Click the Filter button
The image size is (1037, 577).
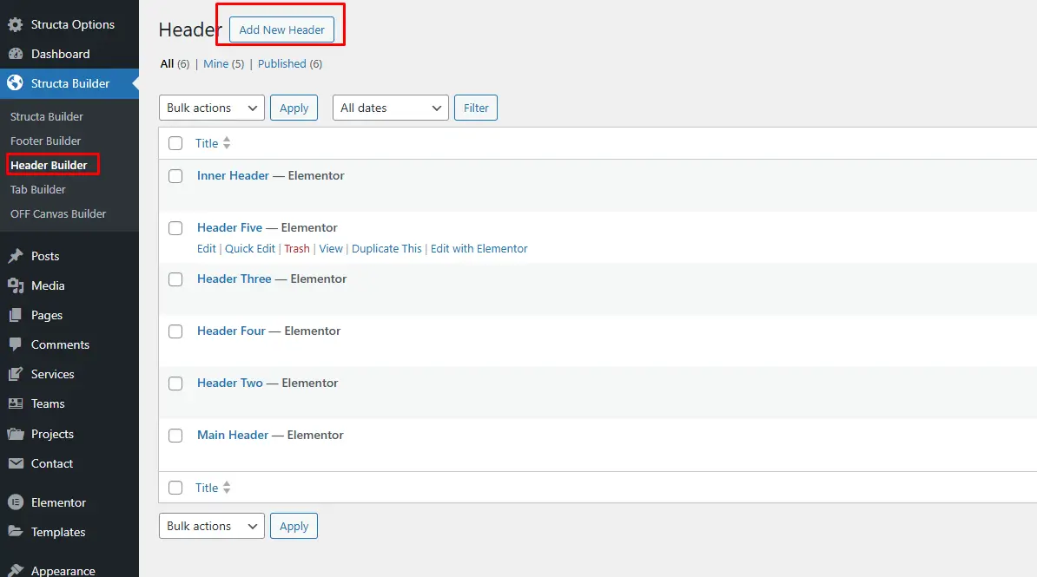click(476, 108)
